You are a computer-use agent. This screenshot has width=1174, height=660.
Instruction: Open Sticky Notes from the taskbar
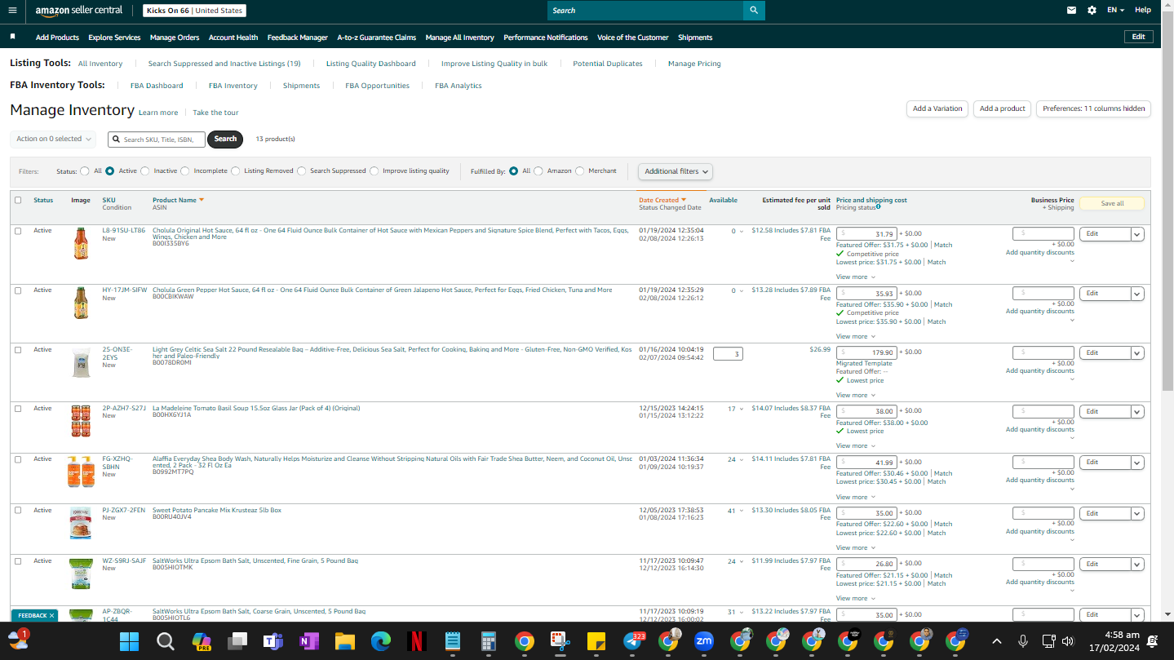(x=596, y=641)
